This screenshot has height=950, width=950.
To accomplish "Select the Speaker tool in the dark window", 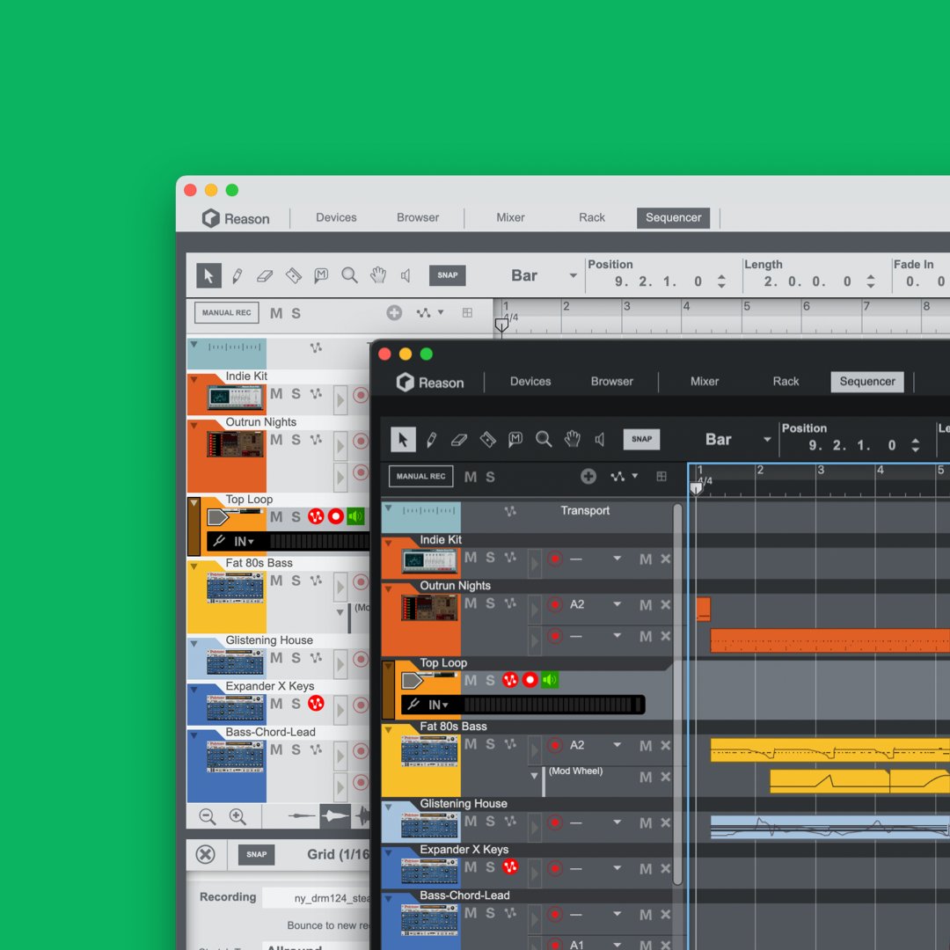I will pos(599,439).
